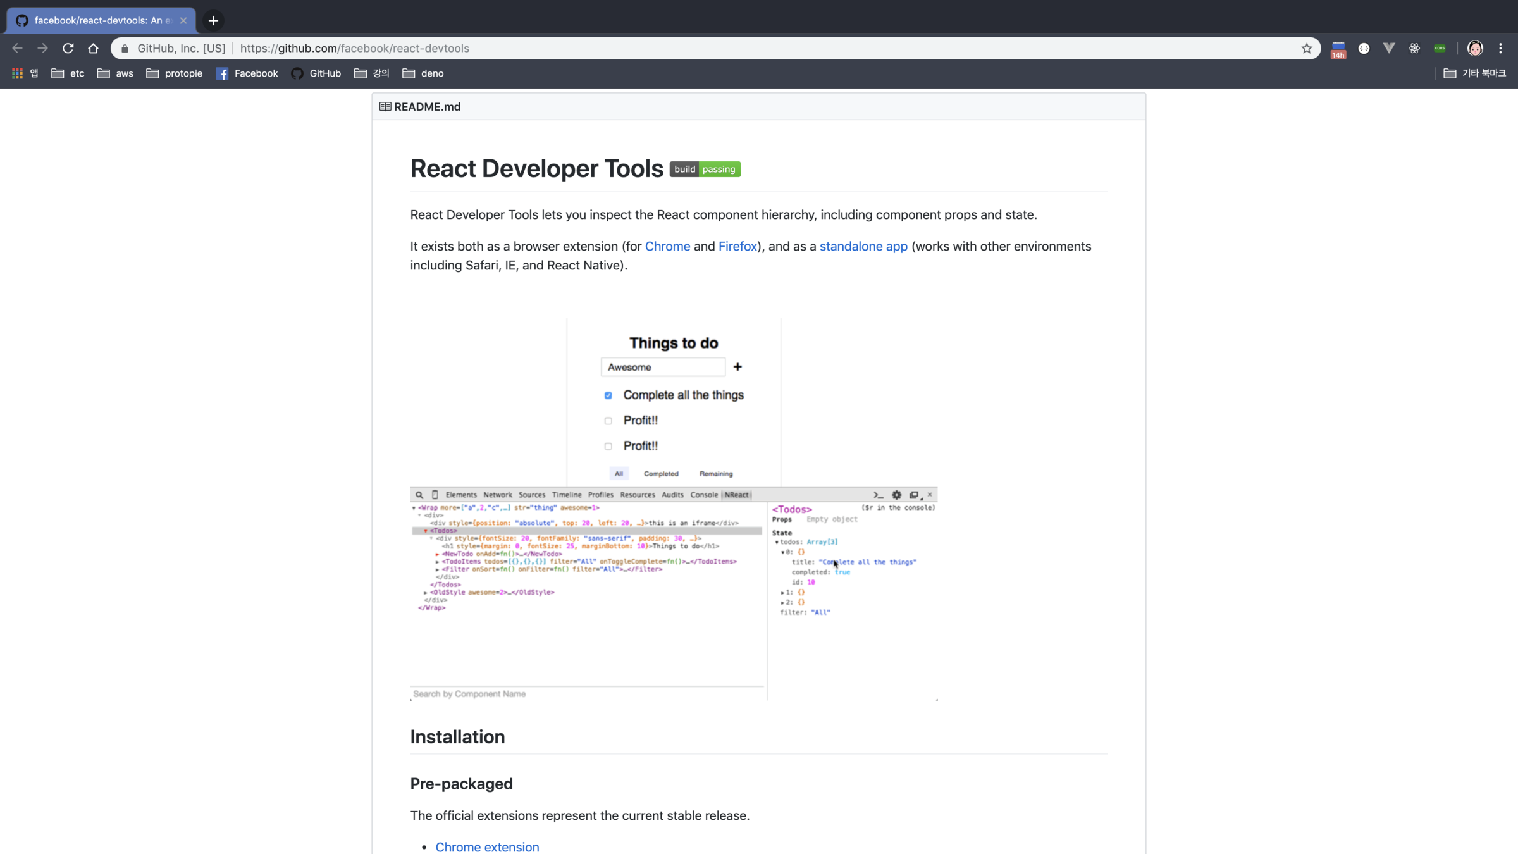1518x854 pixels.
Task: Click the user profile avatar icon
Action: 1475,48
